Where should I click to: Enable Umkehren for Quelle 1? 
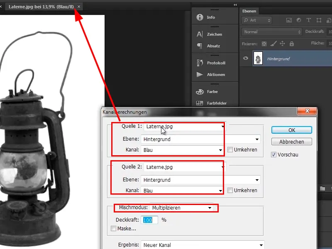(x=230, y=150)
